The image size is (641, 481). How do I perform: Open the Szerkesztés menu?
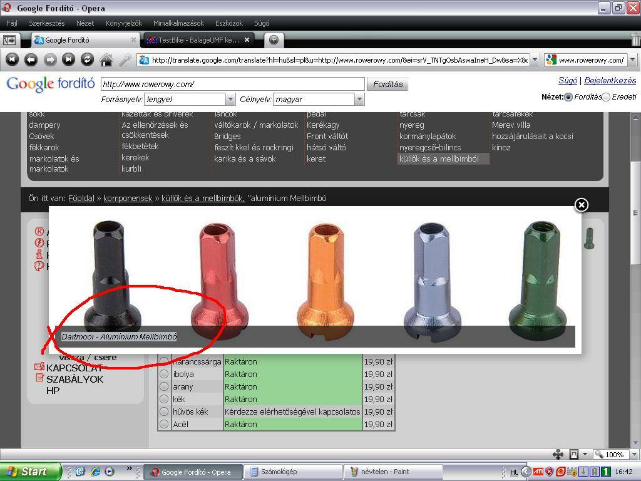[46, 23]
